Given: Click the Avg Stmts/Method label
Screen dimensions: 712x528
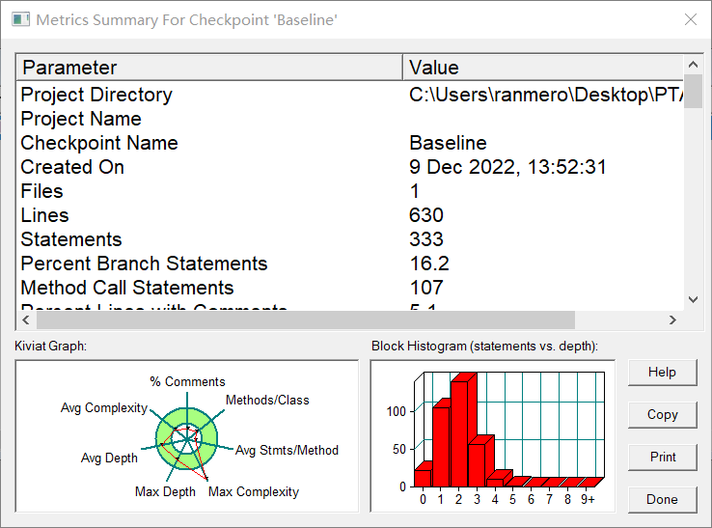Looking at the screenshot, I should coord(287,450).
